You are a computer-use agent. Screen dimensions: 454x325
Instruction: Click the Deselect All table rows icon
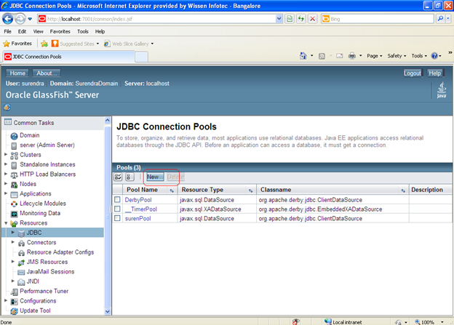coord(130,177)
